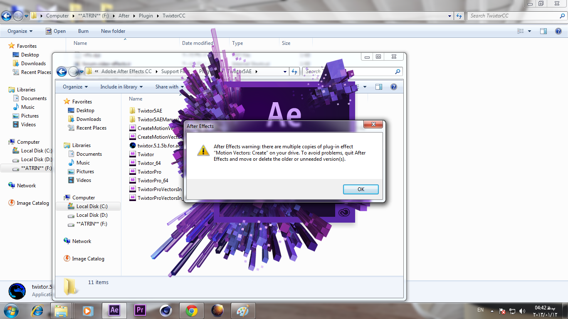Open Windows Explorer taskbar icon
Image resolution: width=568 pixels, height=319 pixels.
pyautogui.click(x=62, y=310)
